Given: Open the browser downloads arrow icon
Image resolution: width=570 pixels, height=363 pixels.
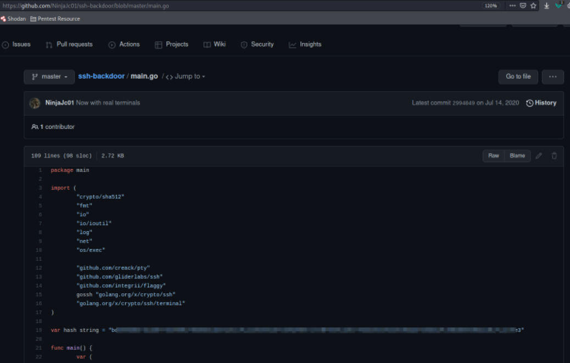Looking at the screenshot, I should tap(546, 6).
